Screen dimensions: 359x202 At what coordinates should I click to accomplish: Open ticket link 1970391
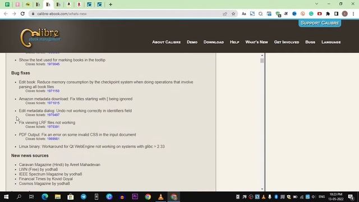click(x=53, y=127)
